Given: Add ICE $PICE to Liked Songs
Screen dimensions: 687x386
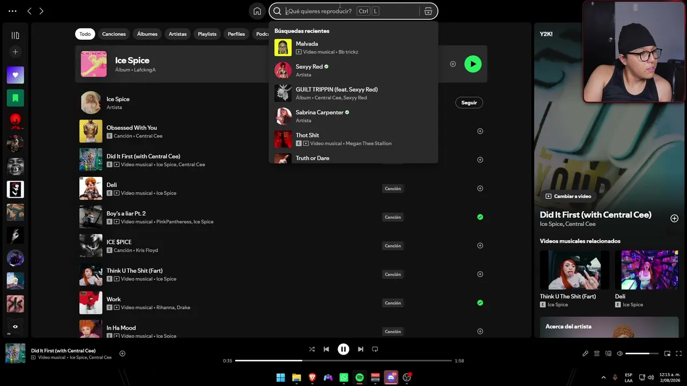Looking at the screenshot, I should (x=480, y=246).
